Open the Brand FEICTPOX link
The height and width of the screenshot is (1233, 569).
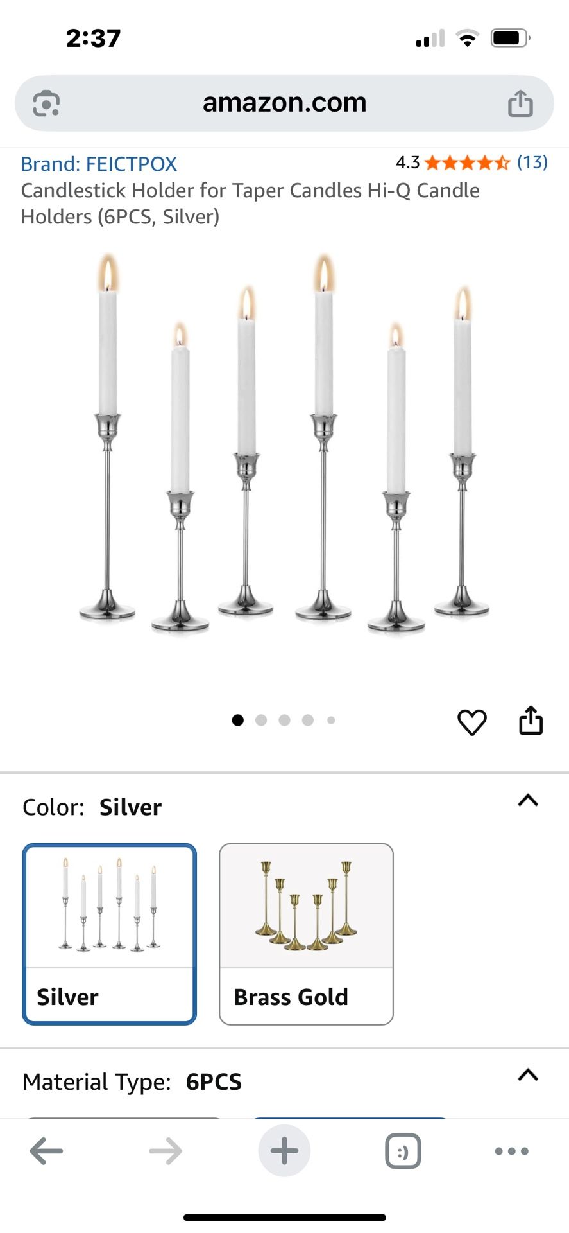click(x=99, y=164)
